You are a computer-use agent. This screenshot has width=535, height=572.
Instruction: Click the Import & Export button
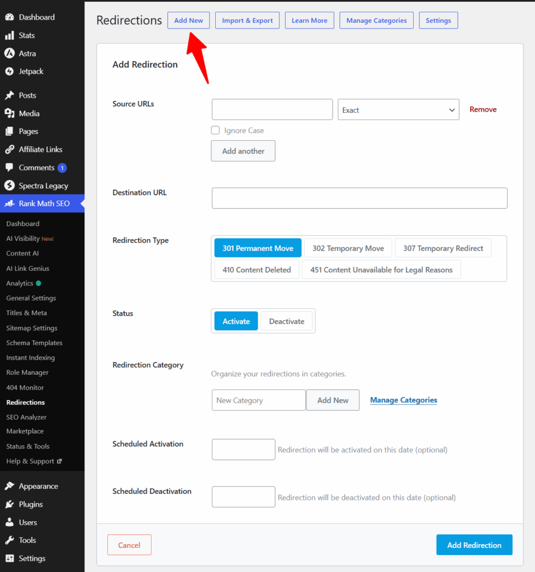click(247, 21)
